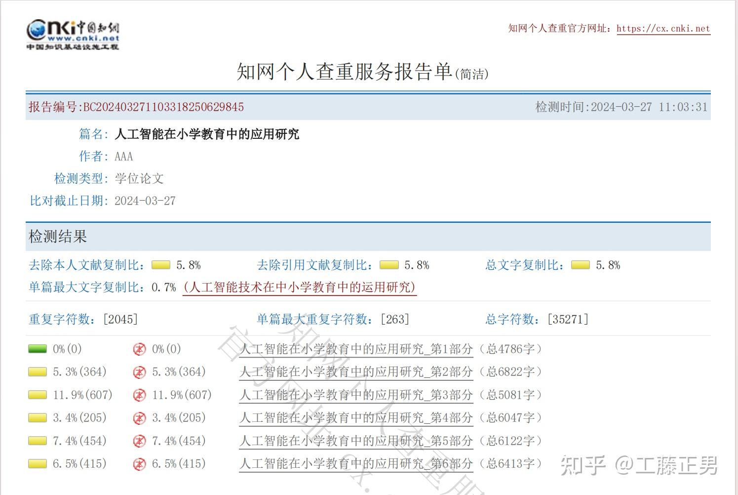The width and height of the screenshot is (738, 495).
Task: Click the yellow bar beside 去除引用文献复制比
Action: (389, 265)
